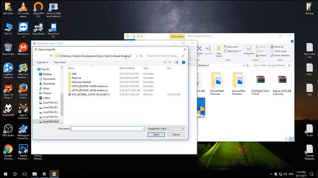Select Videos in navigation pane
This screenshot has width=318, height=178.
(x=44, y=98)
